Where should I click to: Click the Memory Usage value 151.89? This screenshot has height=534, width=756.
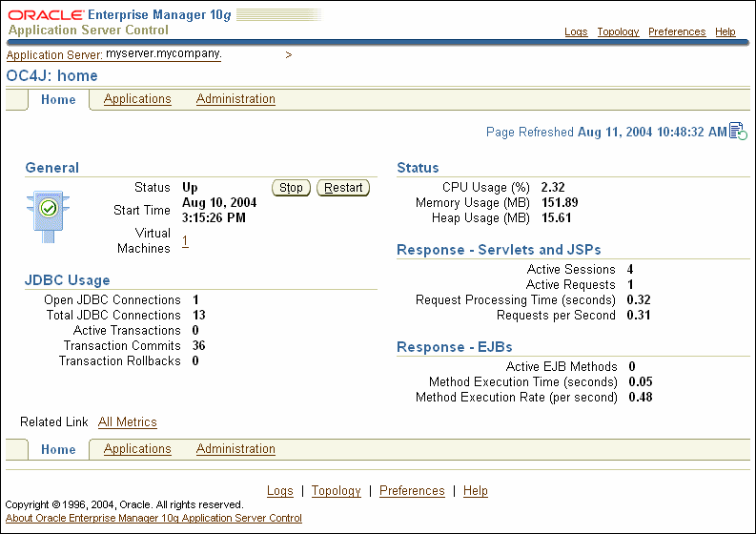(560, 202)
